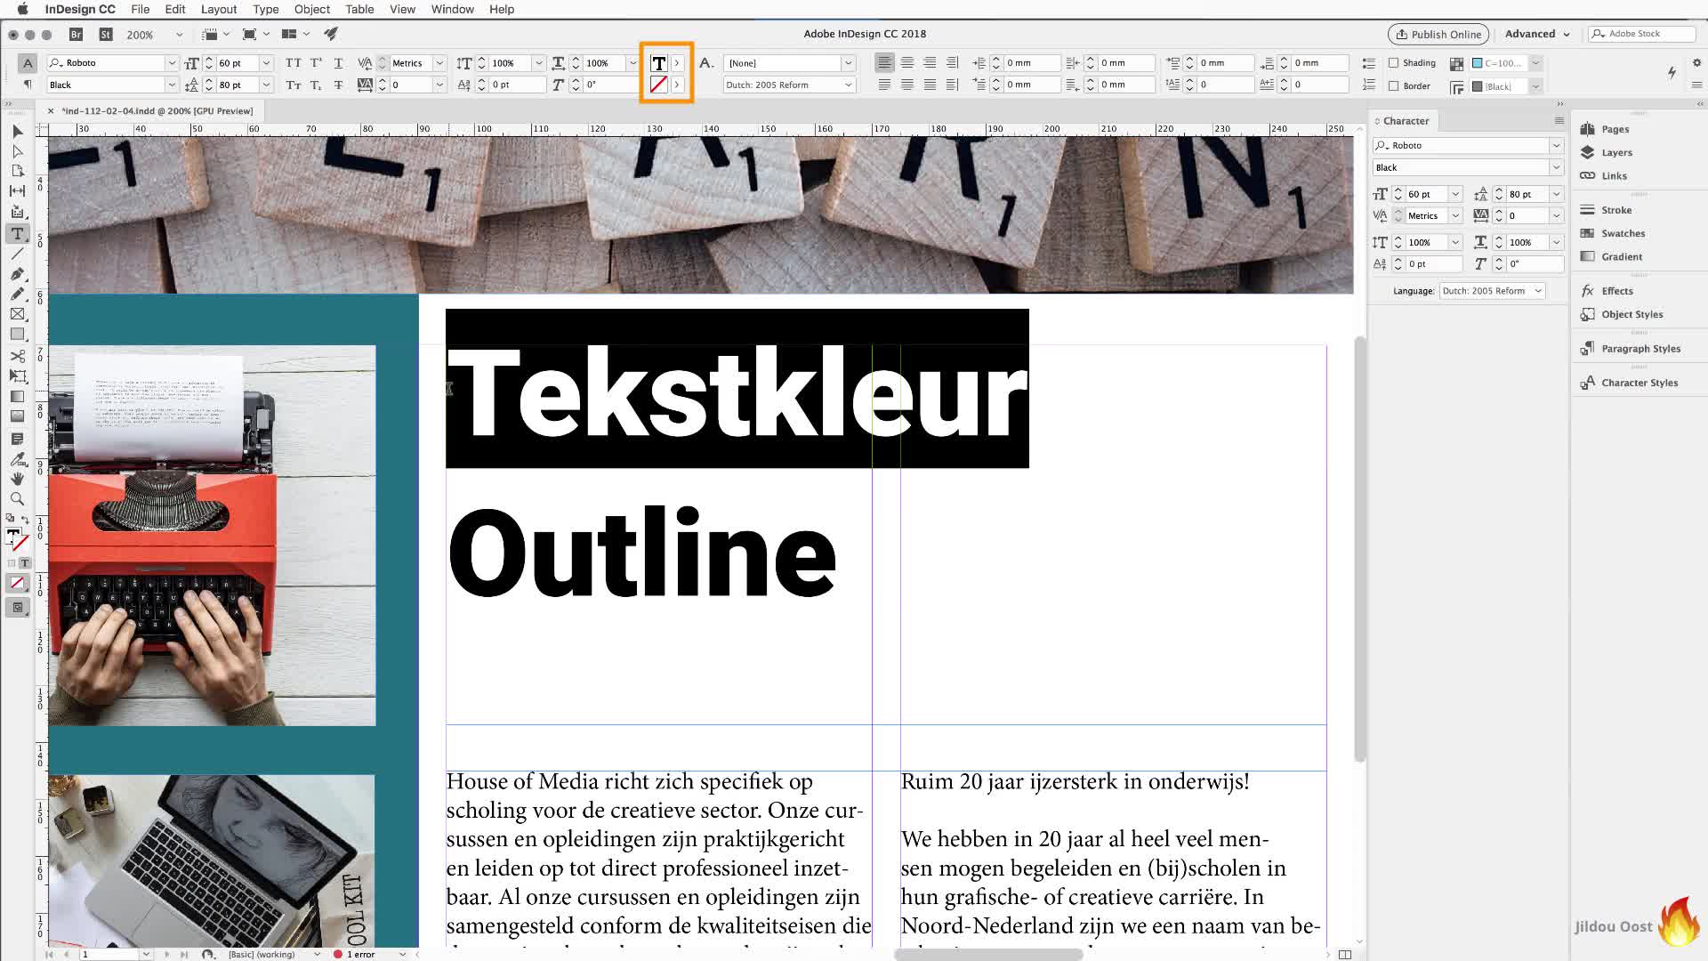1708x961 pixels.
Task: Click the Bulleted List icon
Action: coord(1369,63)
